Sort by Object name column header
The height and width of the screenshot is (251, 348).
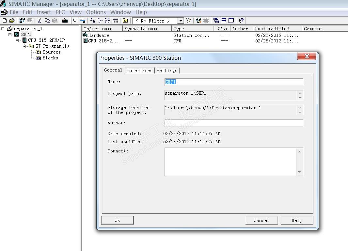coord(102,29)
